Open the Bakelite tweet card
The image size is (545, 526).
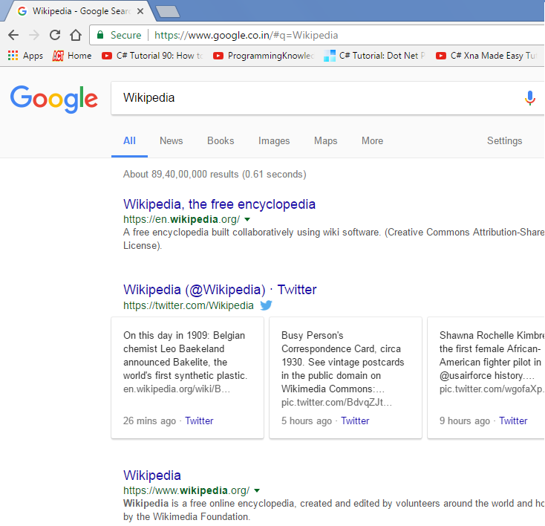tap(187, 378)
